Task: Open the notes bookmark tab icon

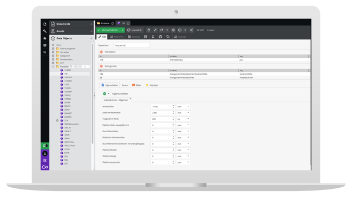Action: pyautogui.click(x=153, y=37)
